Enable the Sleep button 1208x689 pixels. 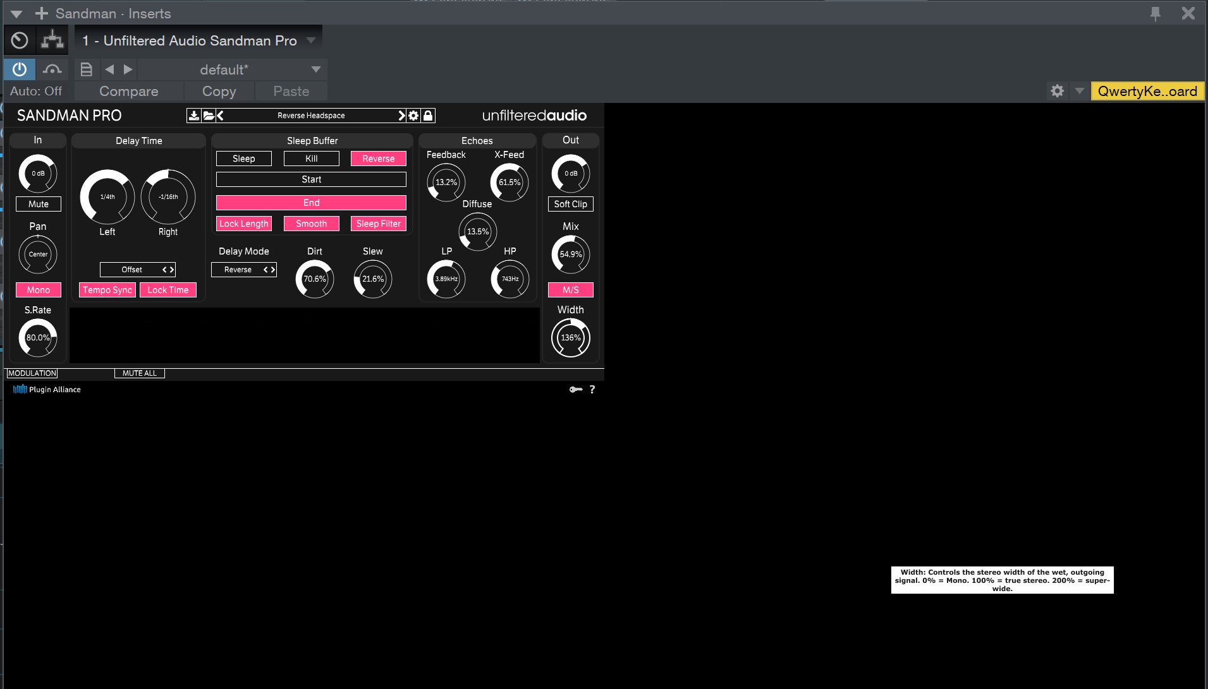(244, 159)
